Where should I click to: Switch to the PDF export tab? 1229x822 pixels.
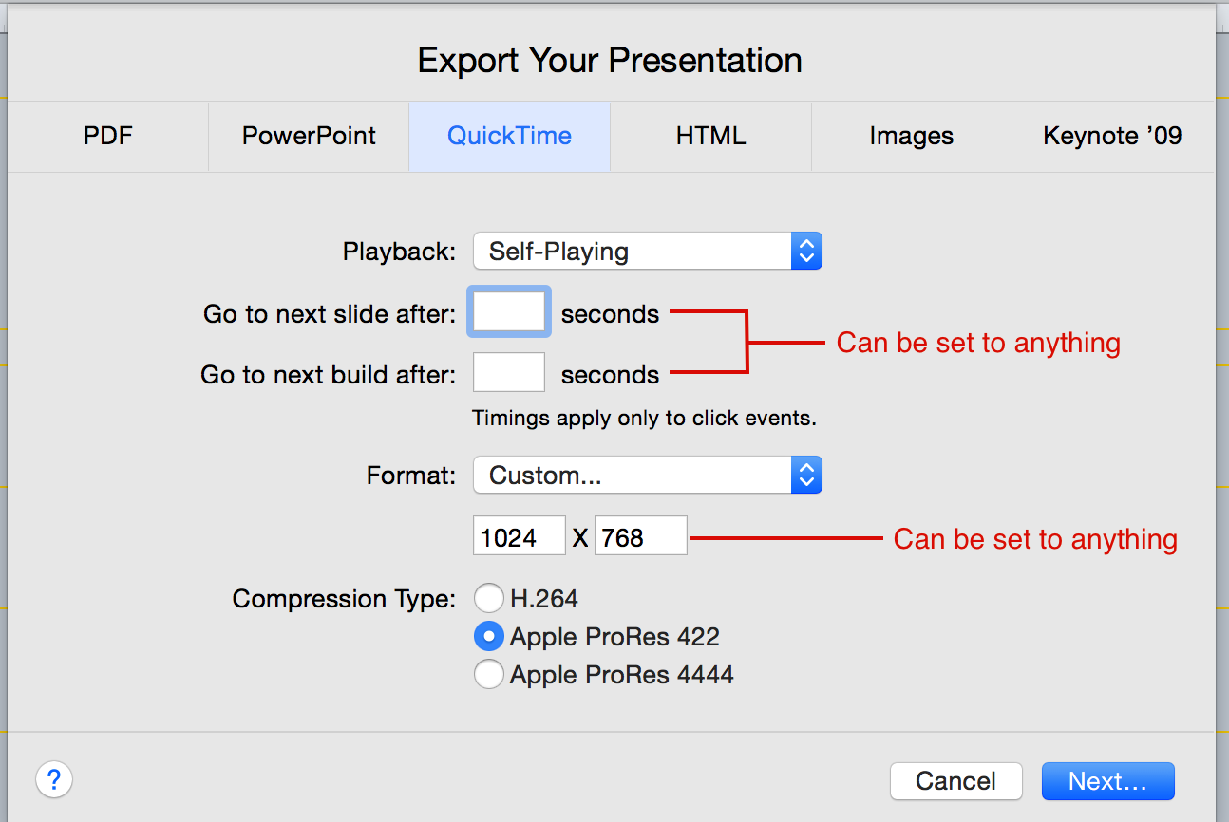(108, 136)
